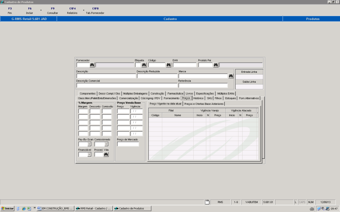This screenshot has height=212, width=340.
Task: Open the Fornecedor search binoculars
Action: tap(92, 65)
